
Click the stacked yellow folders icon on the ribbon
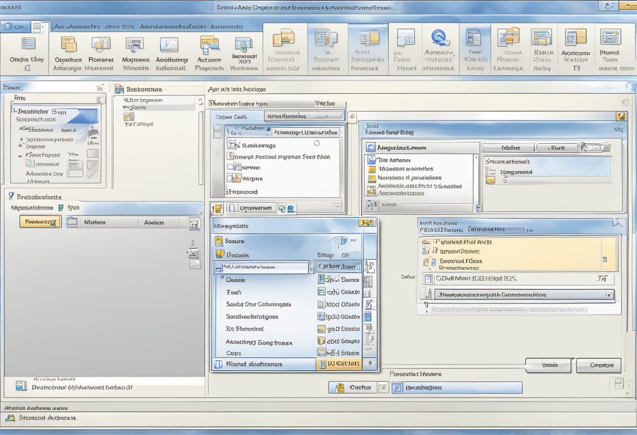pos(68,44)
